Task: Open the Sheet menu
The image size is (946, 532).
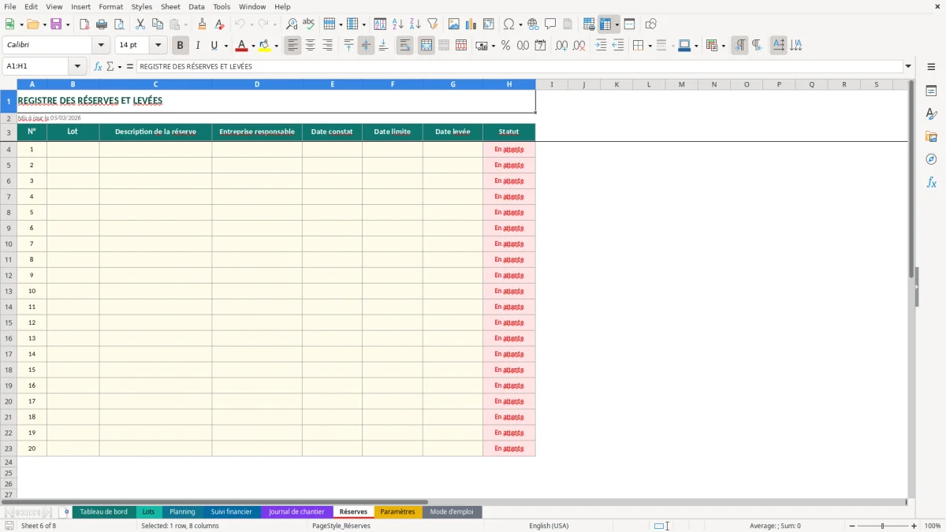Action: (x=170, y=6)
